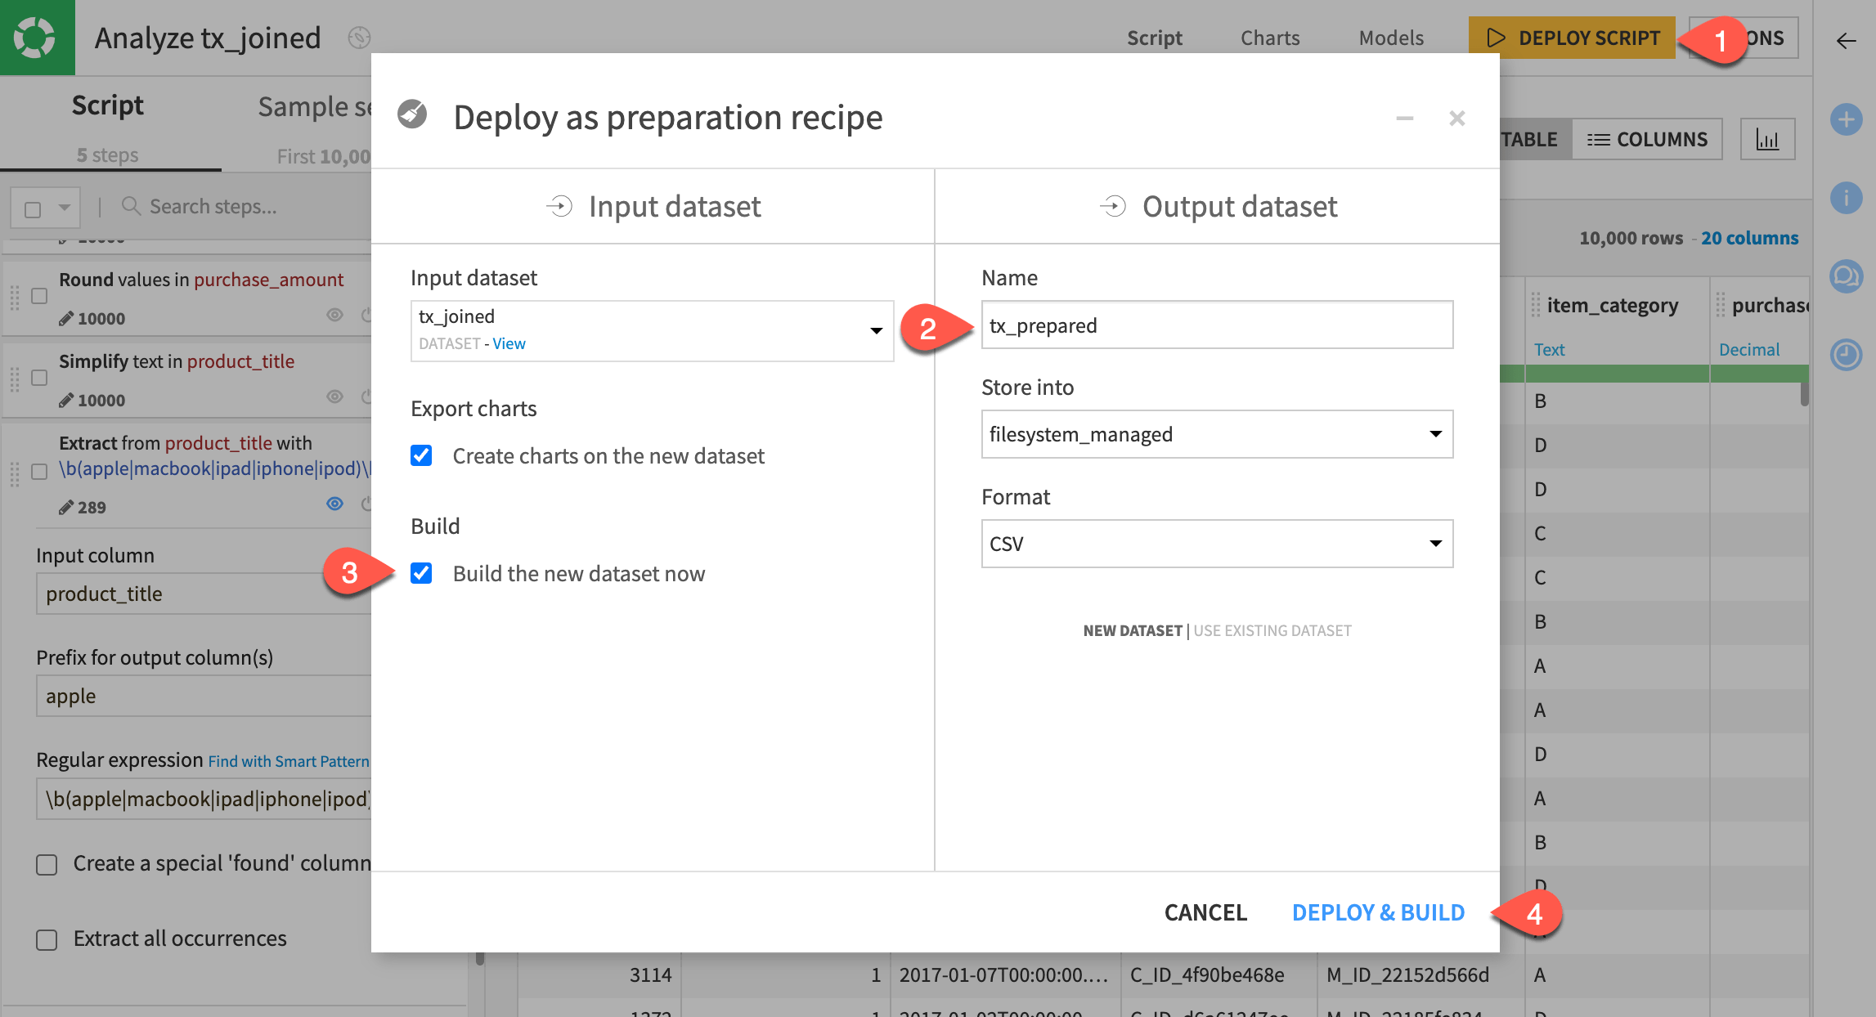Click drag handle of Simplify text step
This screenshot has width=1876, height=1017.
(14, 379)
